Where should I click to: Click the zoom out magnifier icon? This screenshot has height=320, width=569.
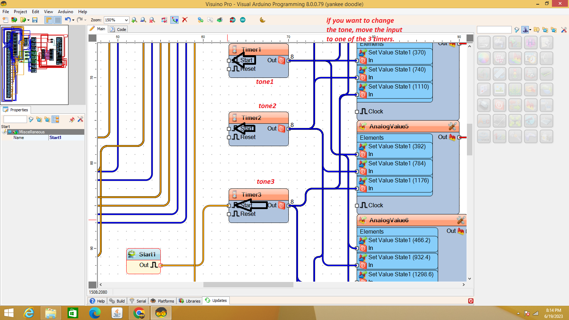(x=143, y=20)
